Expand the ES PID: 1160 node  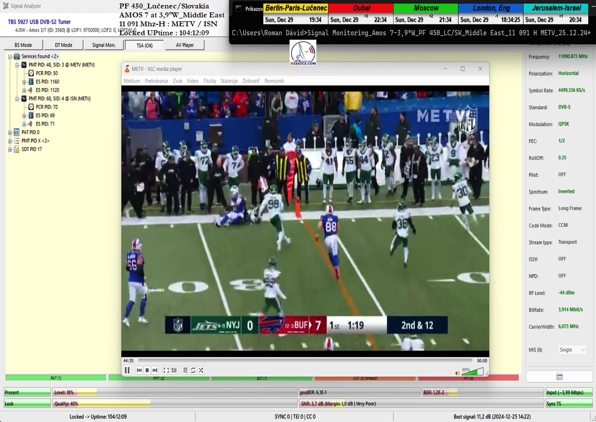click(x=24, y=82)
